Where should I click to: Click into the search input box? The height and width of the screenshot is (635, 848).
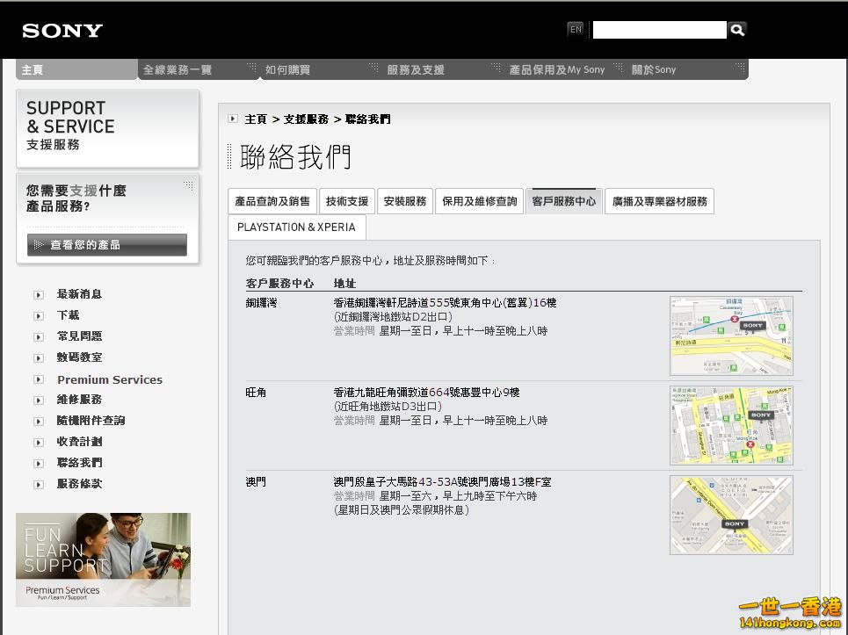(659, 29)
